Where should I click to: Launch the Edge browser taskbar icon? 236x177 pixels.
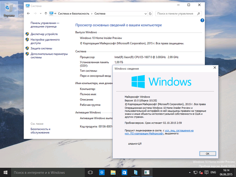[x=102, y=173]
